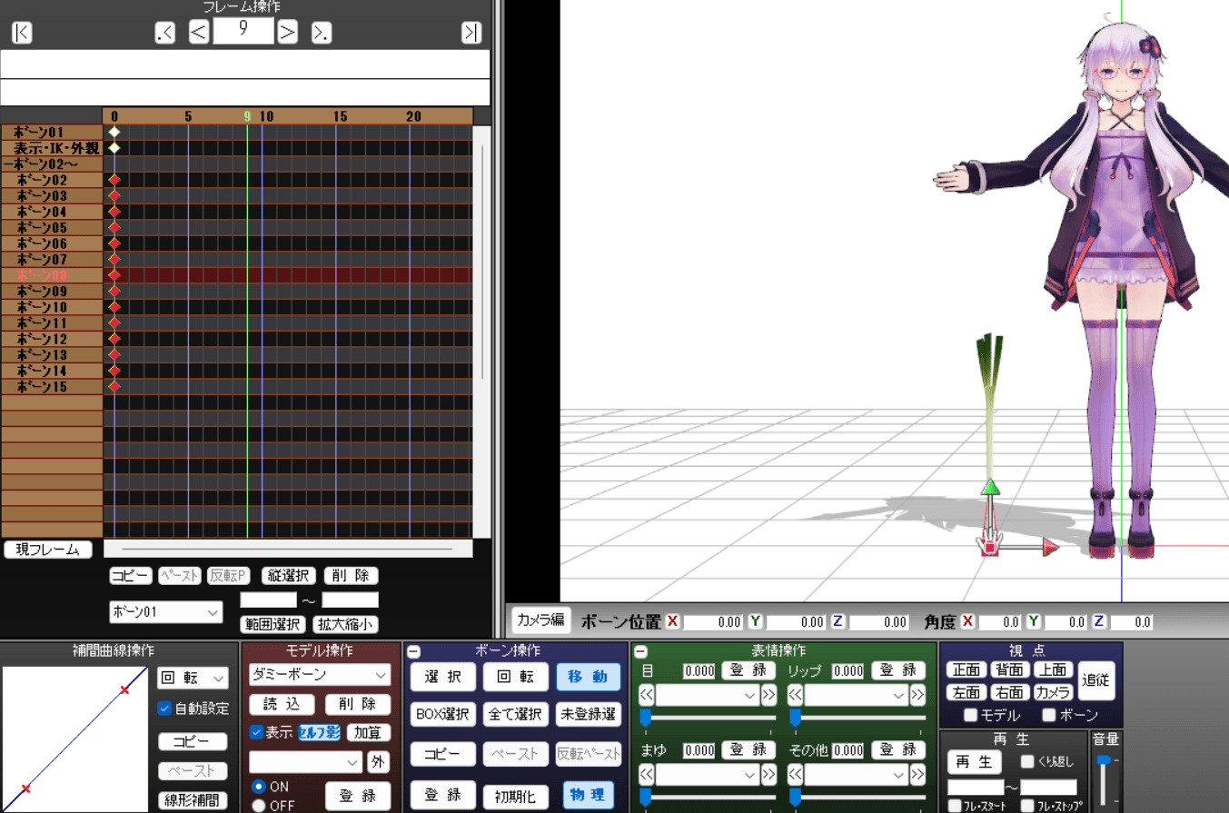Open the まゆ morph dropdown
Image resolution: width=1229 pixels, height=813 pixels.
pyautogui.click(x=707, y=774)
